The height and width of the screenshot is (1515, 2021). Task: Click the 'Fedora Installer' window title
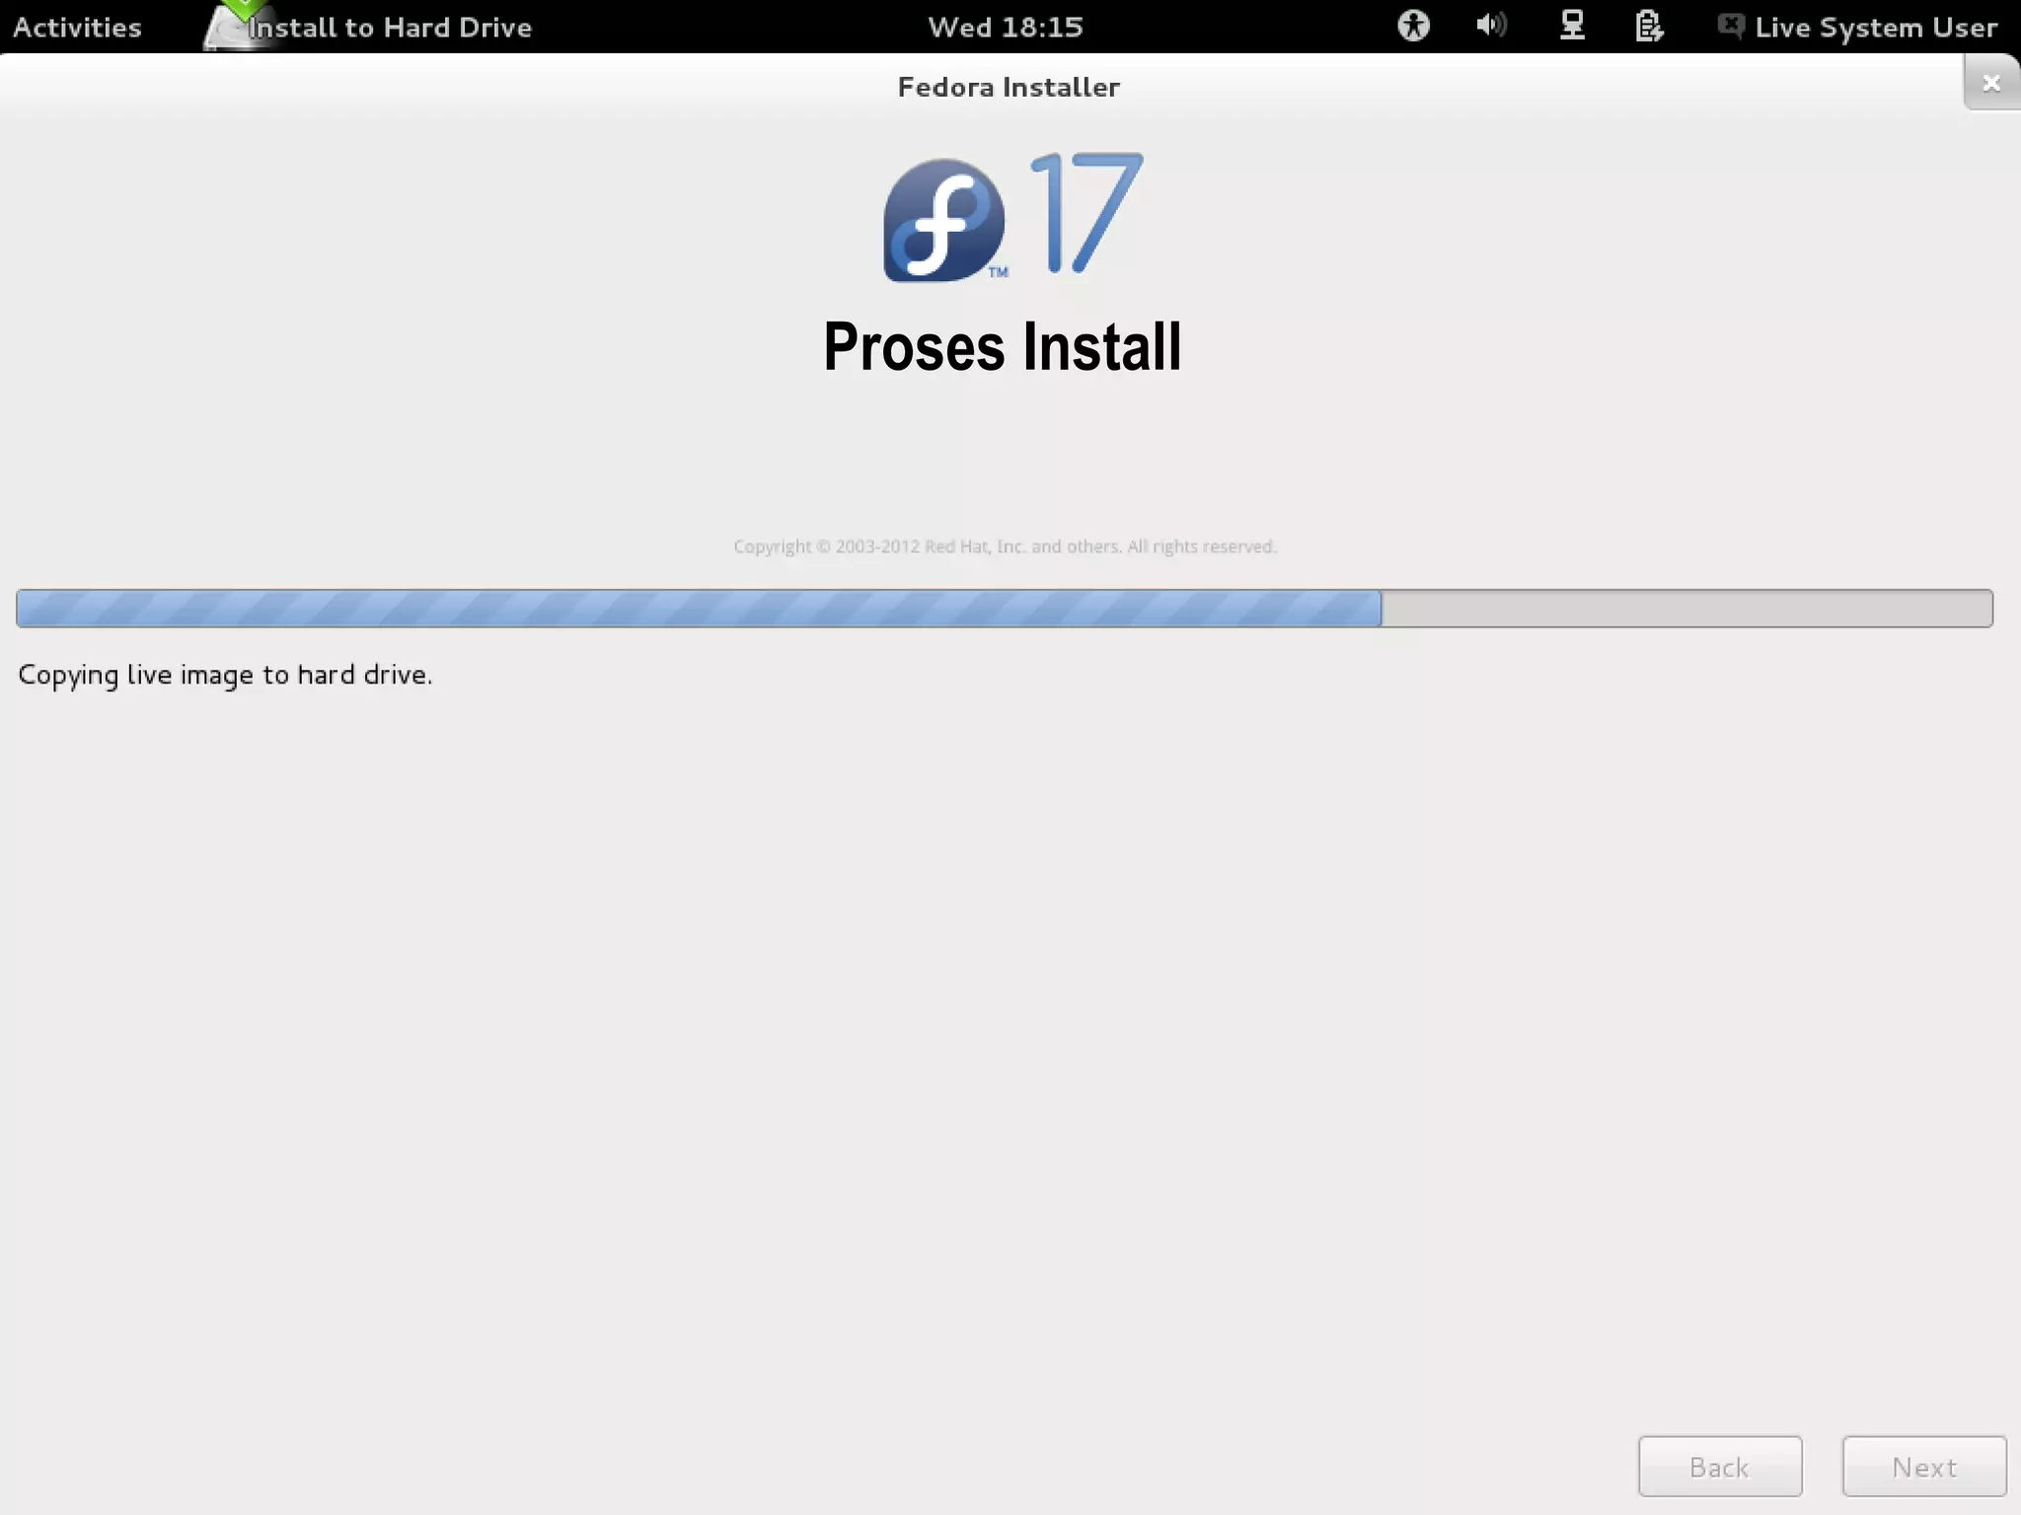tap(1009, 87)
